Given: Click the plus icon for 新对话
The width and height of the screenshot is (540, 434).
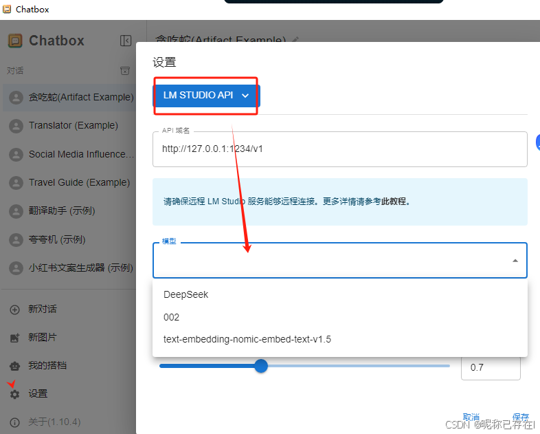Looking at the screenshot, I should 14,310.
